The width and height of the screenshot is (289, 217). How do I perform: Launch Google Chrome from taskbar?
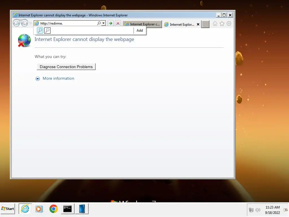coord(53,209)
